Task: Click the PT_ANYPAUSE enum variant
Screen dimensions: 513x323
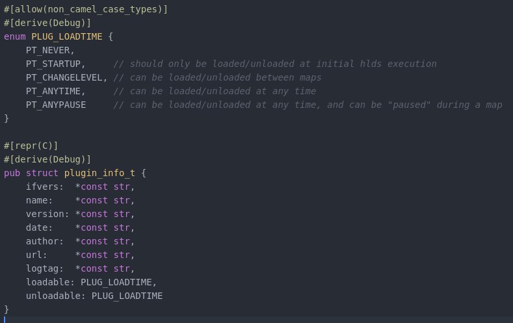Action: point(56,105)
